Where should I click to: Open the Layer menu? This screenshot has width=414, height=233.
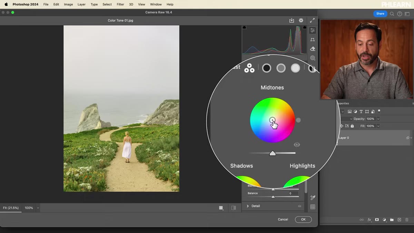coord(81,4)
